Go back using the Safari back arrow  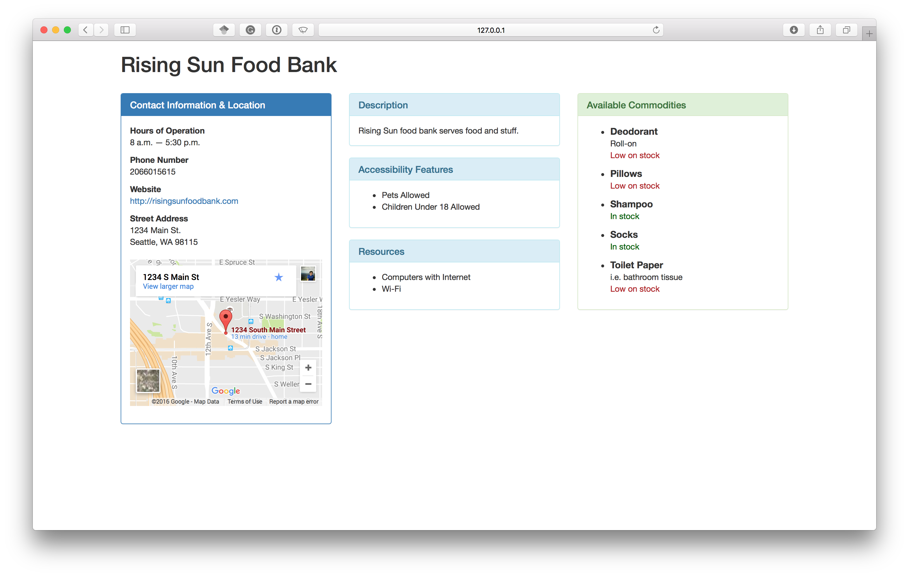[x=86, y=30]
